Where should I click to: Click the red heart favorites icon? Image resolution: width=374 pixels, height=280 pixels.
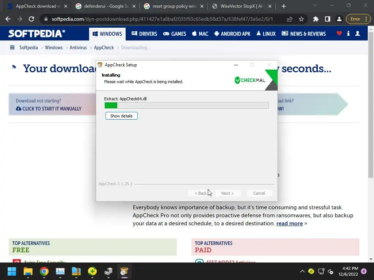coord(339,34)
